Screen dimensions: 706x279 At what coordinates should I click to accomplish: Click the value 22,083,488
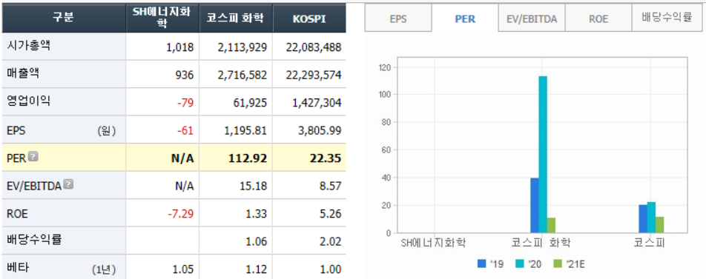[x=314, y=47]
